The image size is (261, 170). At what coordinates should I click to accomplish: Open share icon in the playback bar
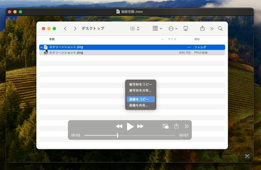pos(176,126)
